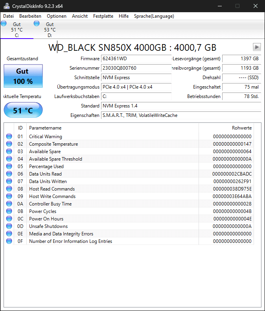Click Eingeschaltet value 75 mal
Image resolution: width=265 pixels, height=311 pixels.
pyautogui.click(x=242, y=87)
